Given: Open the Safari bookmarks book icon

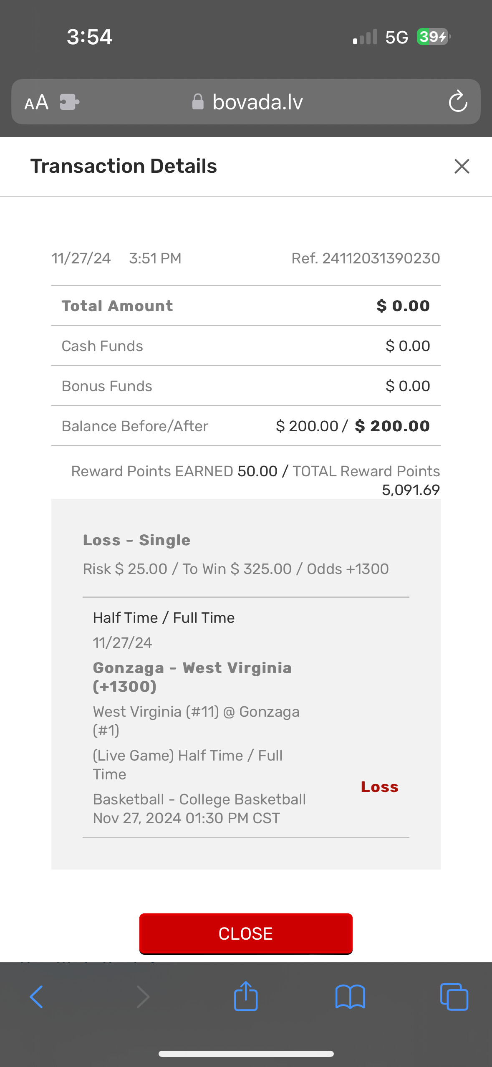Looking at the screenshot, I should pyautogui.click(x=350, y=997).
